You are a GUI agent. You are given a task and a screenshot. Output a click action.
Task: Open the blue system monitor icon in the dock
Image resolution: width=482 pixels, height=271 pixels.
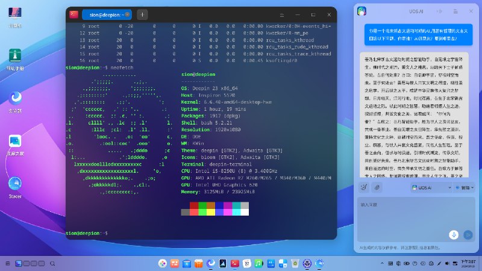271,263
